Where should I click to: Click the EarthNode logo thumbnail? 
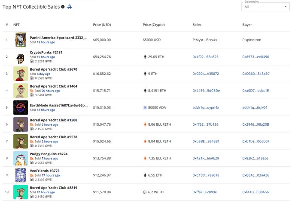point(21,107)
